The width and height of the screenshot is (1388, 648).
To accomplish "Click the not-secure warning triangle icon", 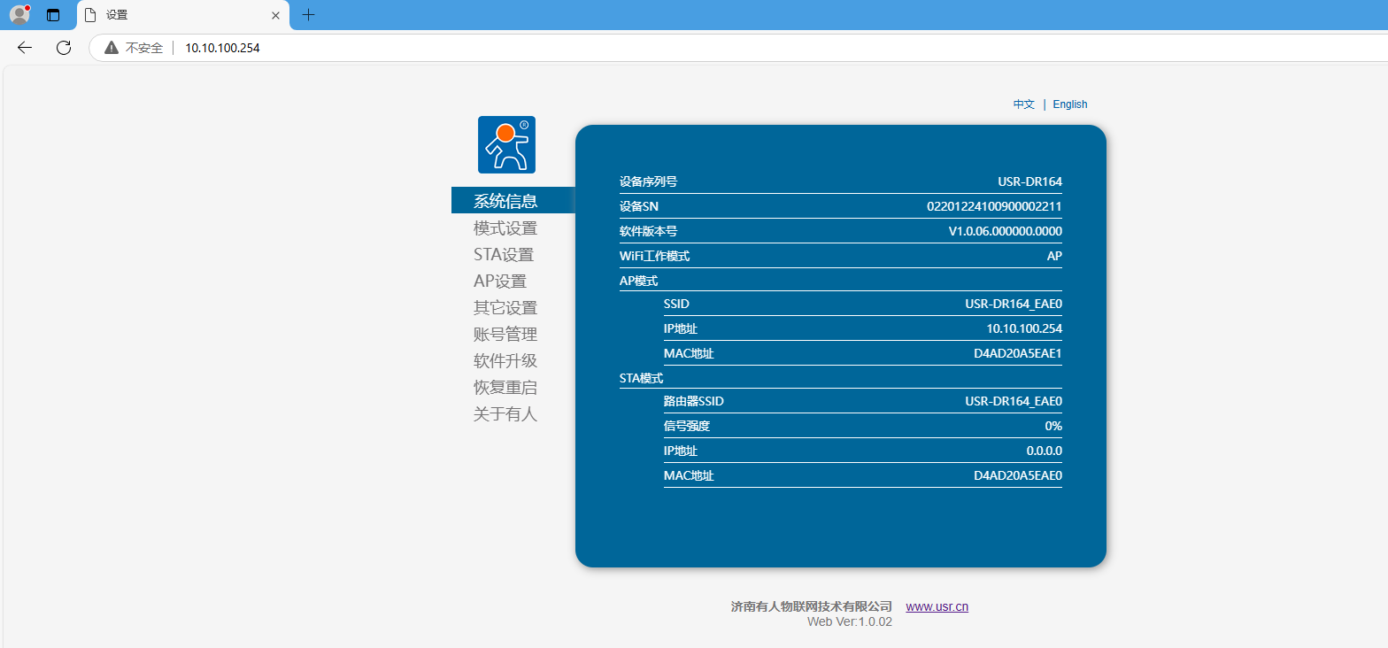I will (112, 48).
